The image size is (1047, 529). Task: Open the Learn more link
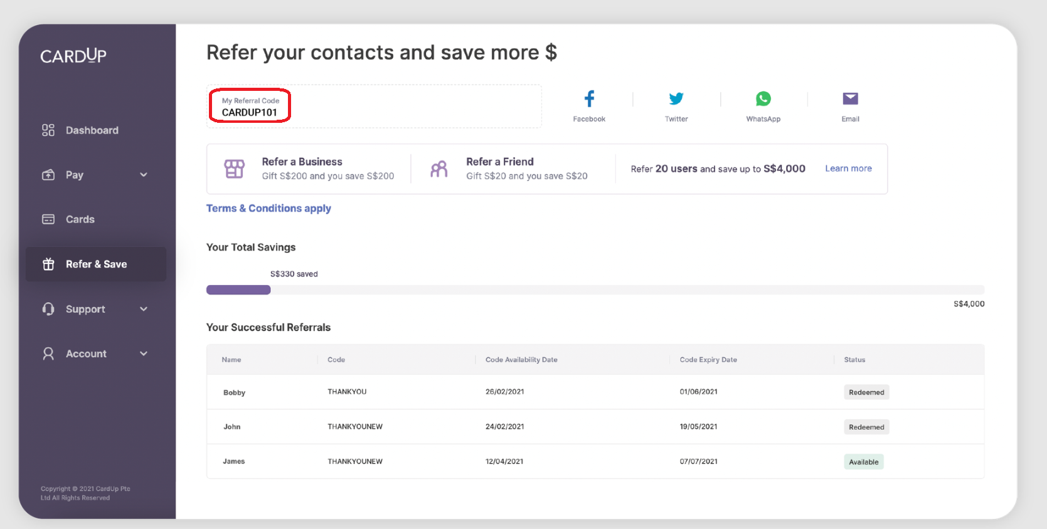coord(848,168)
